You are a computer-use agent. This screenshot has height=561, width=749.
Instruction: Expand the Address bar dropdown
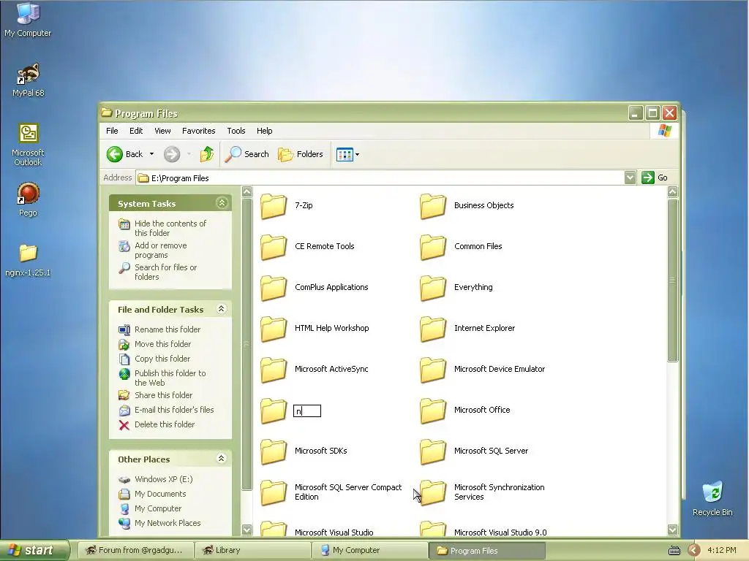click(x=630, y=178)
